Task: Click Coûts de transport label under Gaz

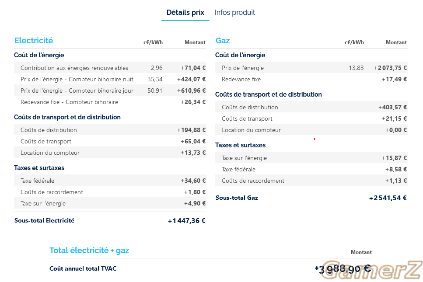Action: [x=247, y=118]
